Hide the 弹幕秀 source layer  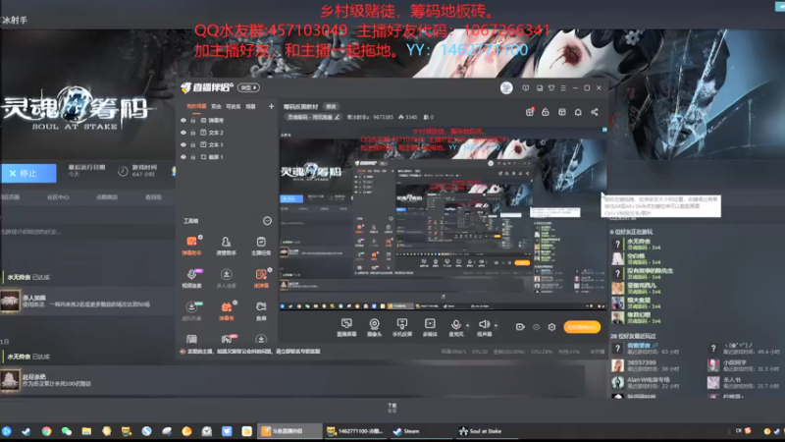(x=183, y=120)
